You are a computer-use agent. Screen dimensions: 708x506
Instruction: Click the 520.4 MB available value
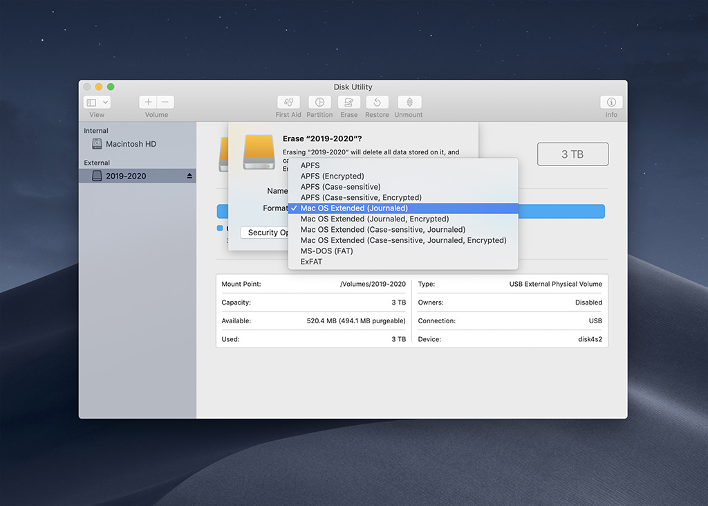[356, 320]
